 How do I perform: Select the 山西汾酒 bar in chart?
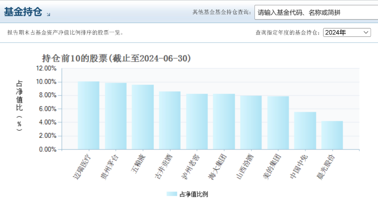(x=251, y=123)
